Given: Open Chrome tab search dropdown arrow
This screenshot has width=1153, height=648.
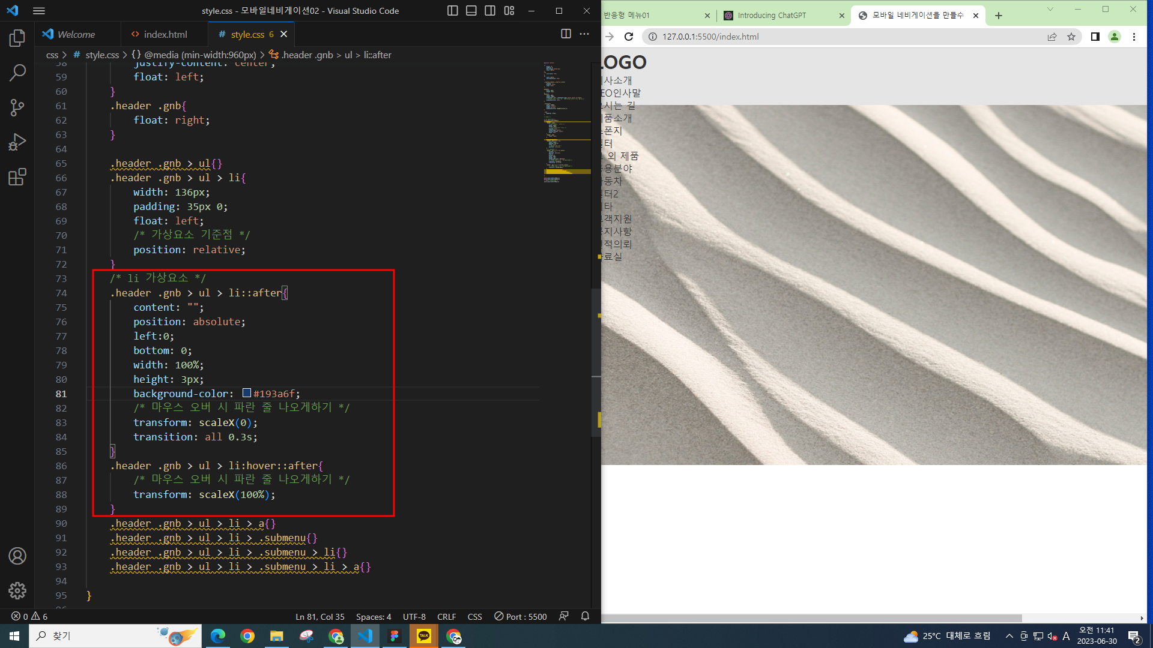Looking at the screenshot, I should 1050,10.
